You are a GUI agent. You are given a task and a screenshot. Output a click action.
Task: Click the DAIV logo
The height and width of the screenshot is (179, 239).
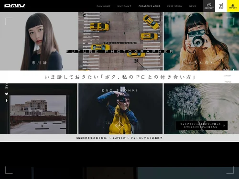pyautogui.click(x=15, y=6)
